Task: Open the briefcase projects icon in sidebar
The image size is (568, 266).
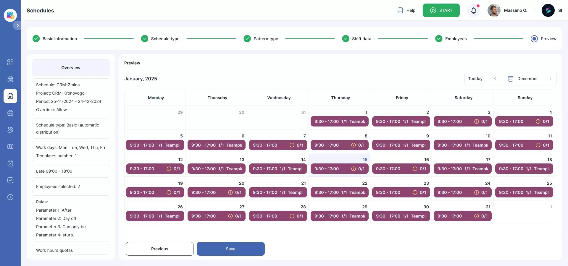Action: pos(10,113)
